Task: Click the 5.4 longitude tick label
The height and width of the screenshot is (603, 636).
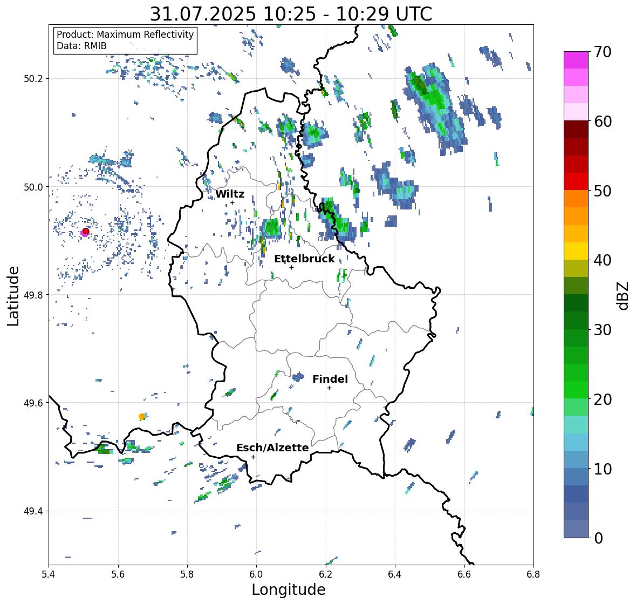Action: tap(49, 574)
